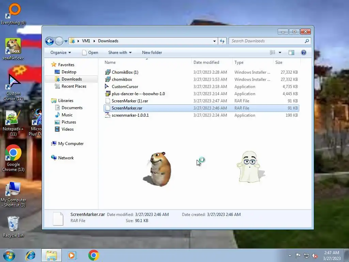Click VM1 in the address breadcrumb
Image resolution: width=349 pixels, height=262 pixels.
tap(86, 41)
